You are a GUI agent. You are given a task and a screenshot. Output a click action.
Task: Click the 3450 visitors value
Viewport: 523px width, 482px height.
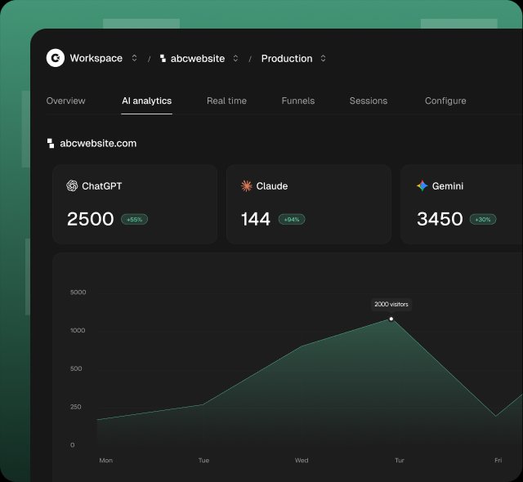440,219
